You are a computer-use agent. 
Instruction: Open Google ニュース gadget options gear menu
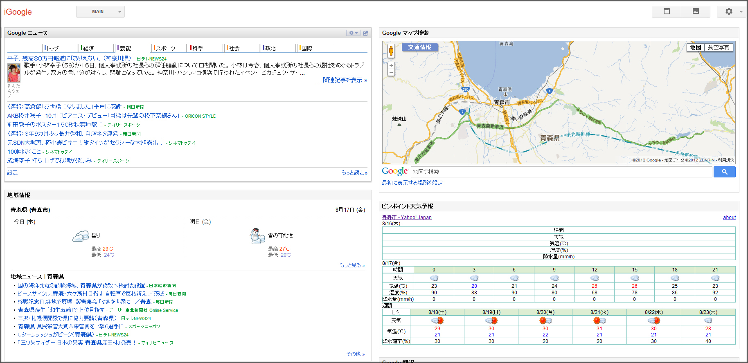tap(353, 33)
